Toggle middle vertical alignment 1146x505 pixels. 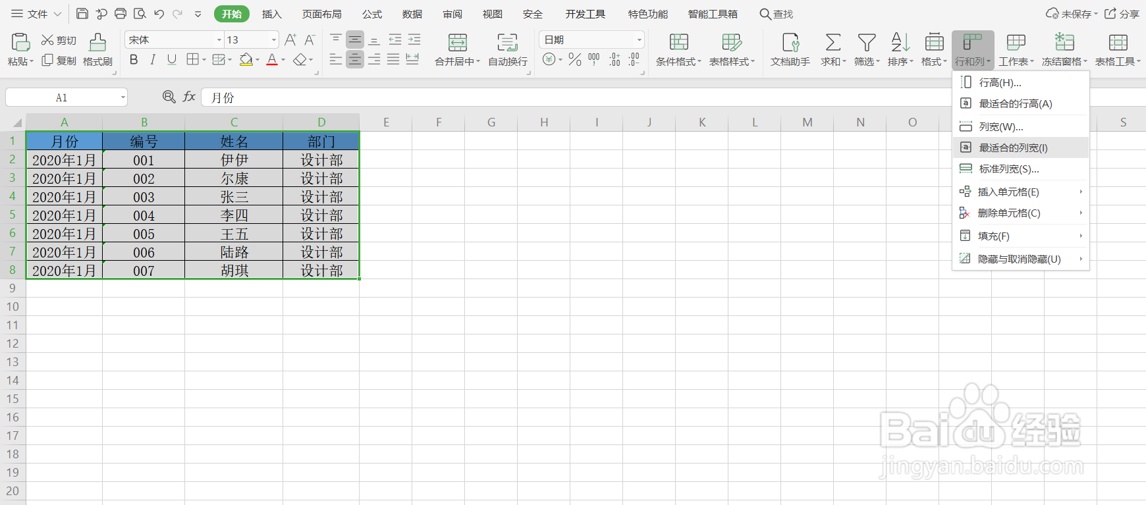coord(355,40)
